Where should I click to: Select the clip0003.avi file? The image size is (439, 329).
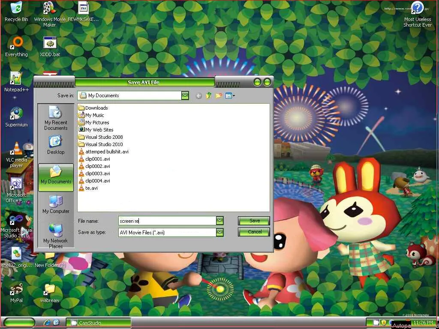(x=94, y=173)
